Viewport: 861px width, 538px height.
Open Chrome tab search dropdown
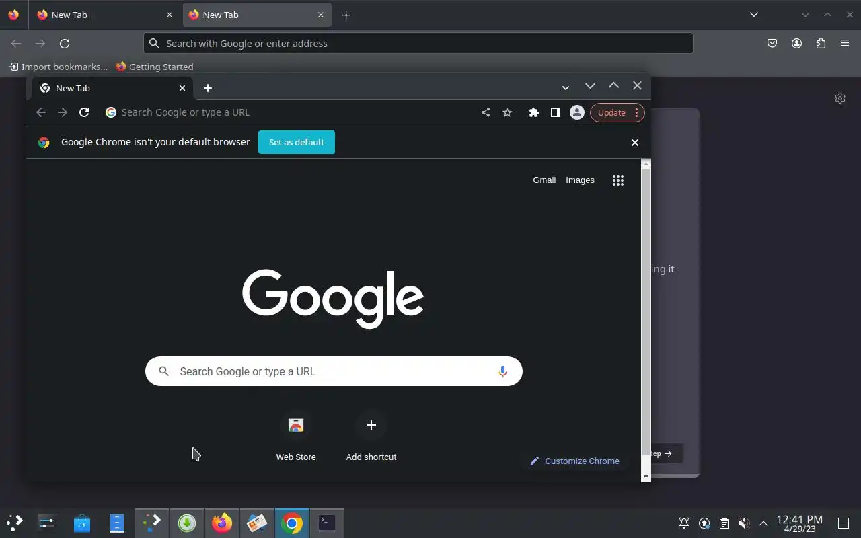[566, 88]
